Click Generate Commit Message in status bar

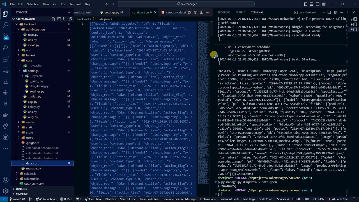(x=179, y=199)
